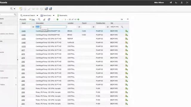This screenshot has height=107, width=191.
Task: Open the lookup chevron after Asset filter field
Action: (33, 27)
